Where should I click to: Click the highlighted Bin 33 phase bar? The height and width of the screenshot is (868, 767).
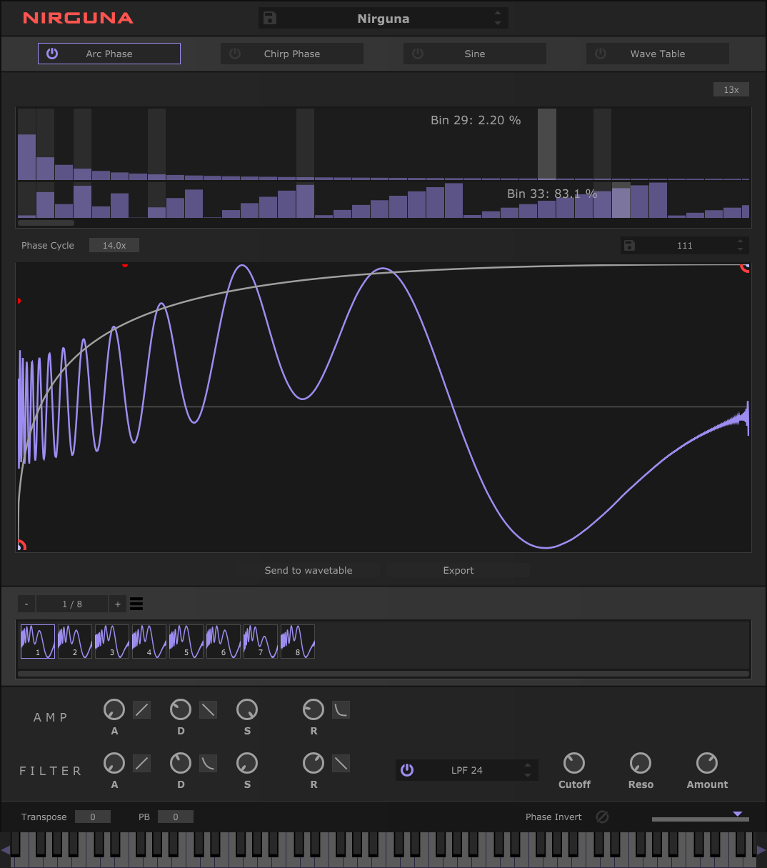621,200
